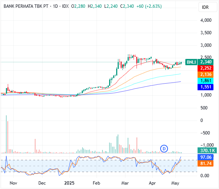Click the −500 axis label
219x189 pixels.
click(205, 133)
